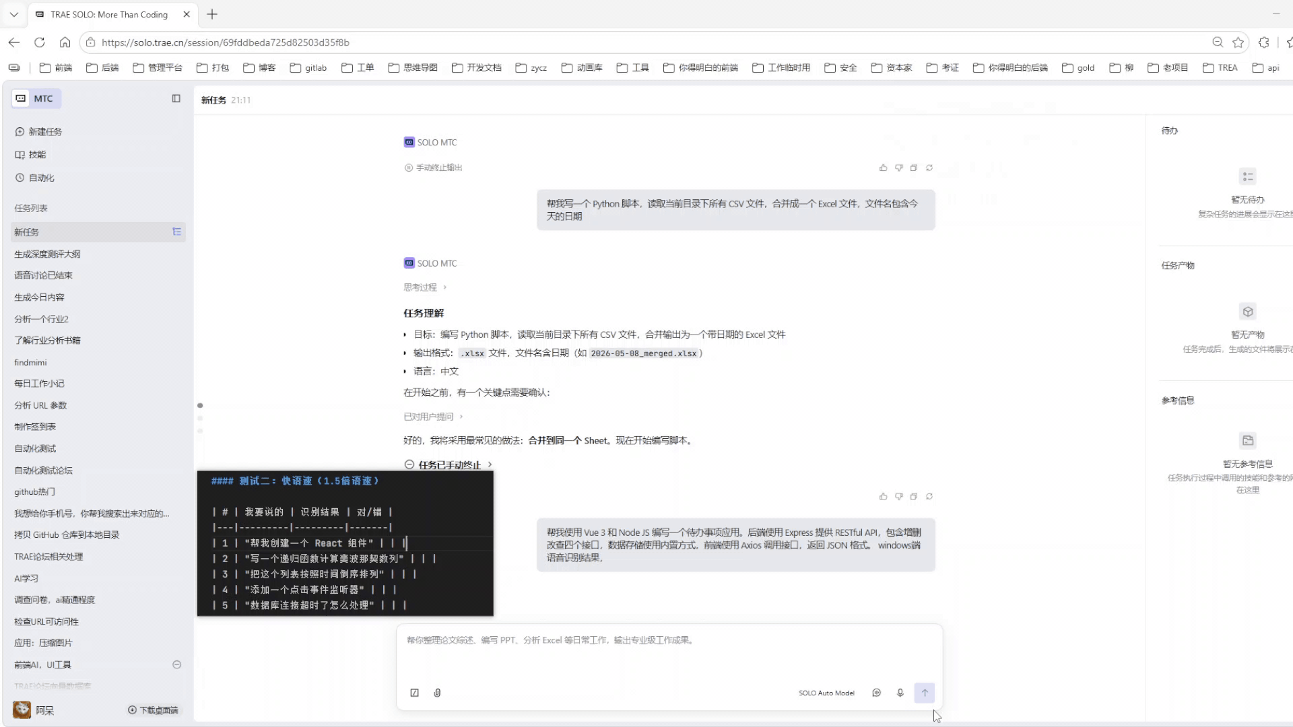Open 思维导图 bookmarks folder
This screenshot has height=727, width=1293.
point(413,67)
